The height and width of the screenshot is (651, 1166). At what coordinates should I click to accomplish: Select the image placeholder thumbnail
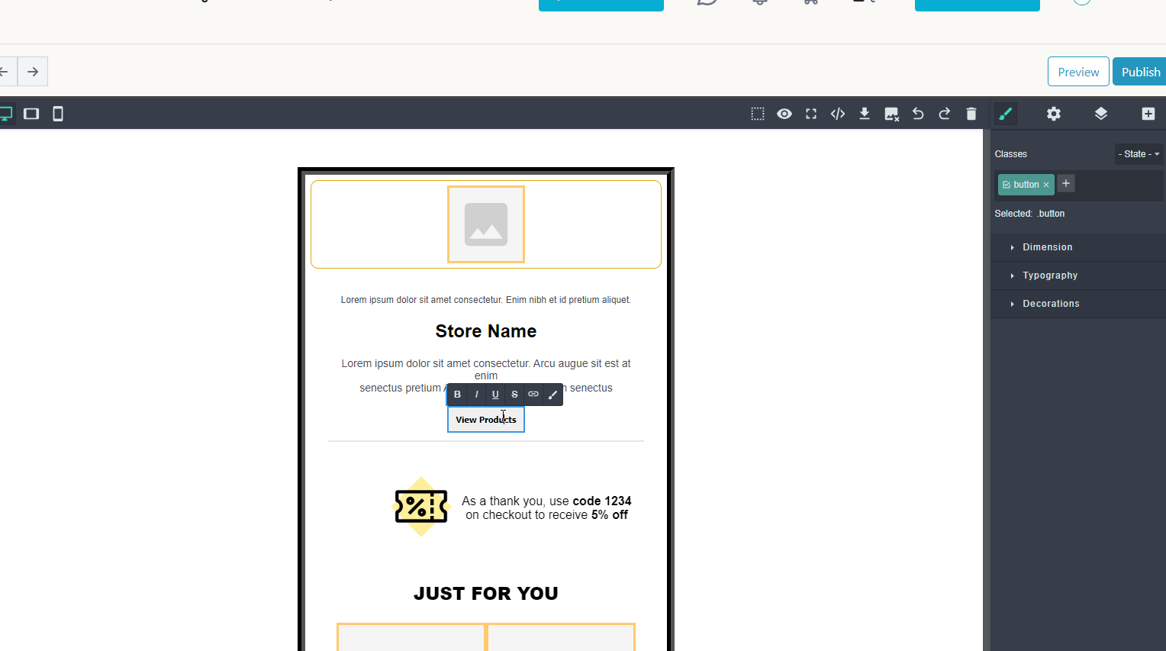coord(486,224)
